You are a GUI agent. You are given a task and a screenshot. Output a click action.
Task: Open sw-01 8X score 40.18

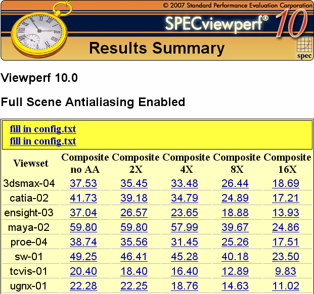coord(235,257)
